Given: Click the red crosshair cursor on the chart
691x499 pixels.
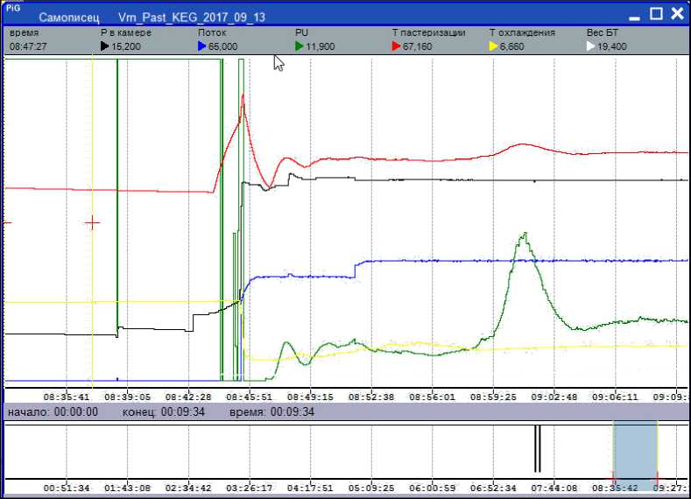Looking at the screenshot, I should coord(92,223).
